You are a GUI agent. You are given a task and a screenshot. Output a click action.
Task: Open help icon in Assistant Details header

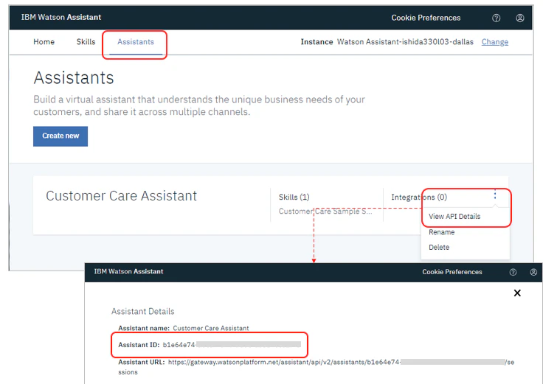pos(513,272)
